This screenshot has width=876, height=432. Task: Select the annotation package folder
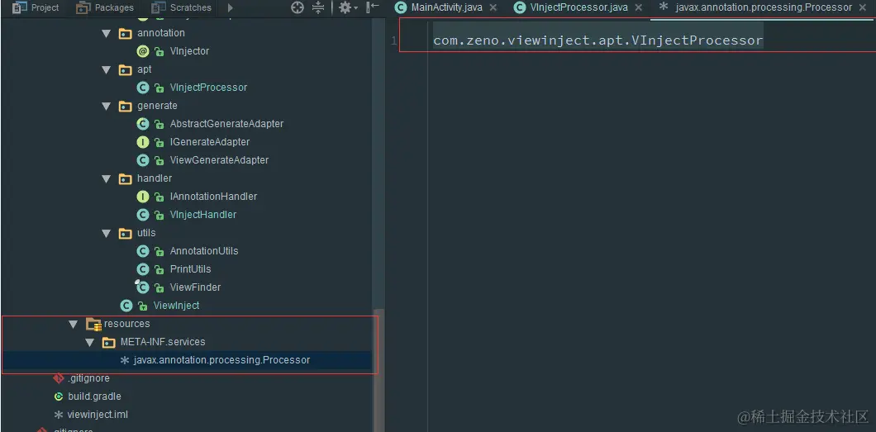[x=161, y=33]
